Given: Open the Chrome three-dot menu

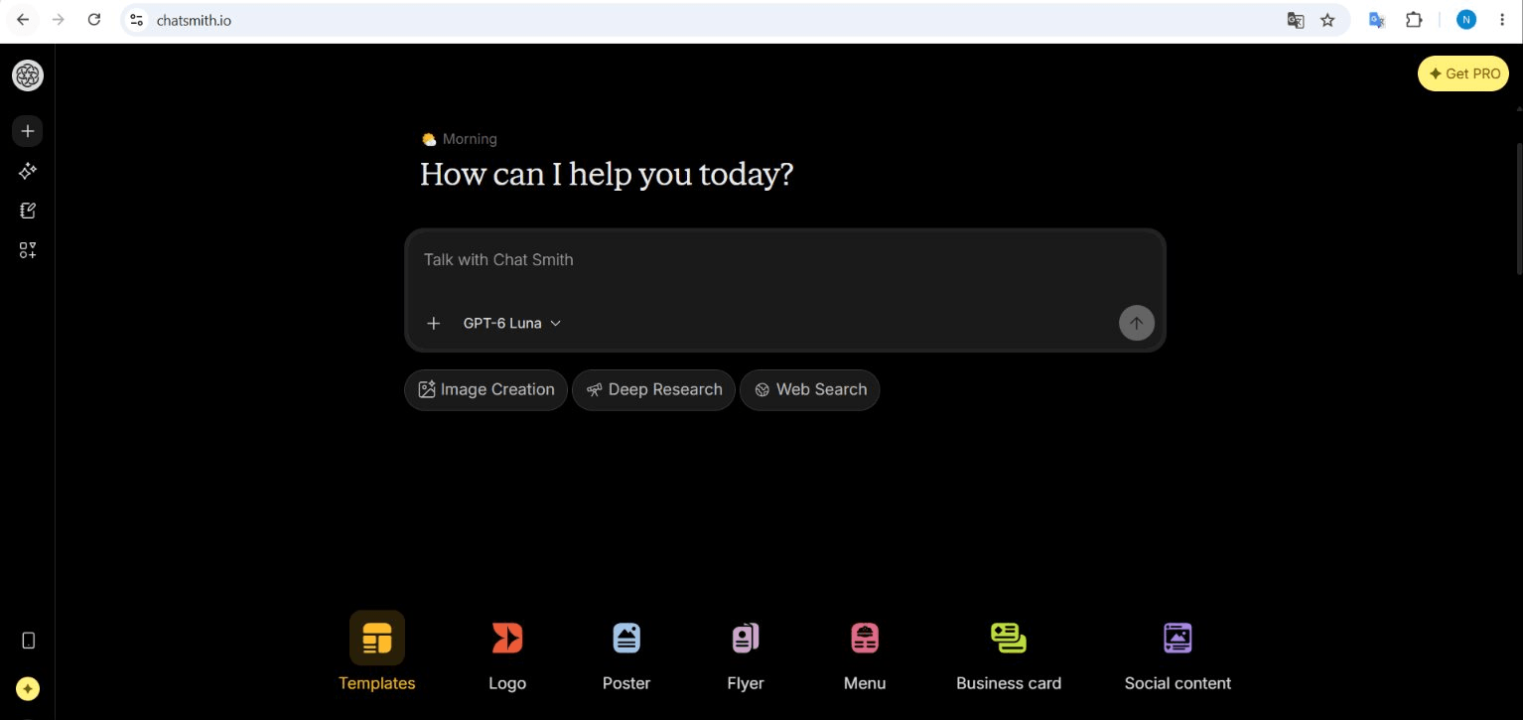Looking at the screenshot, I should (x=1501, y=20).
